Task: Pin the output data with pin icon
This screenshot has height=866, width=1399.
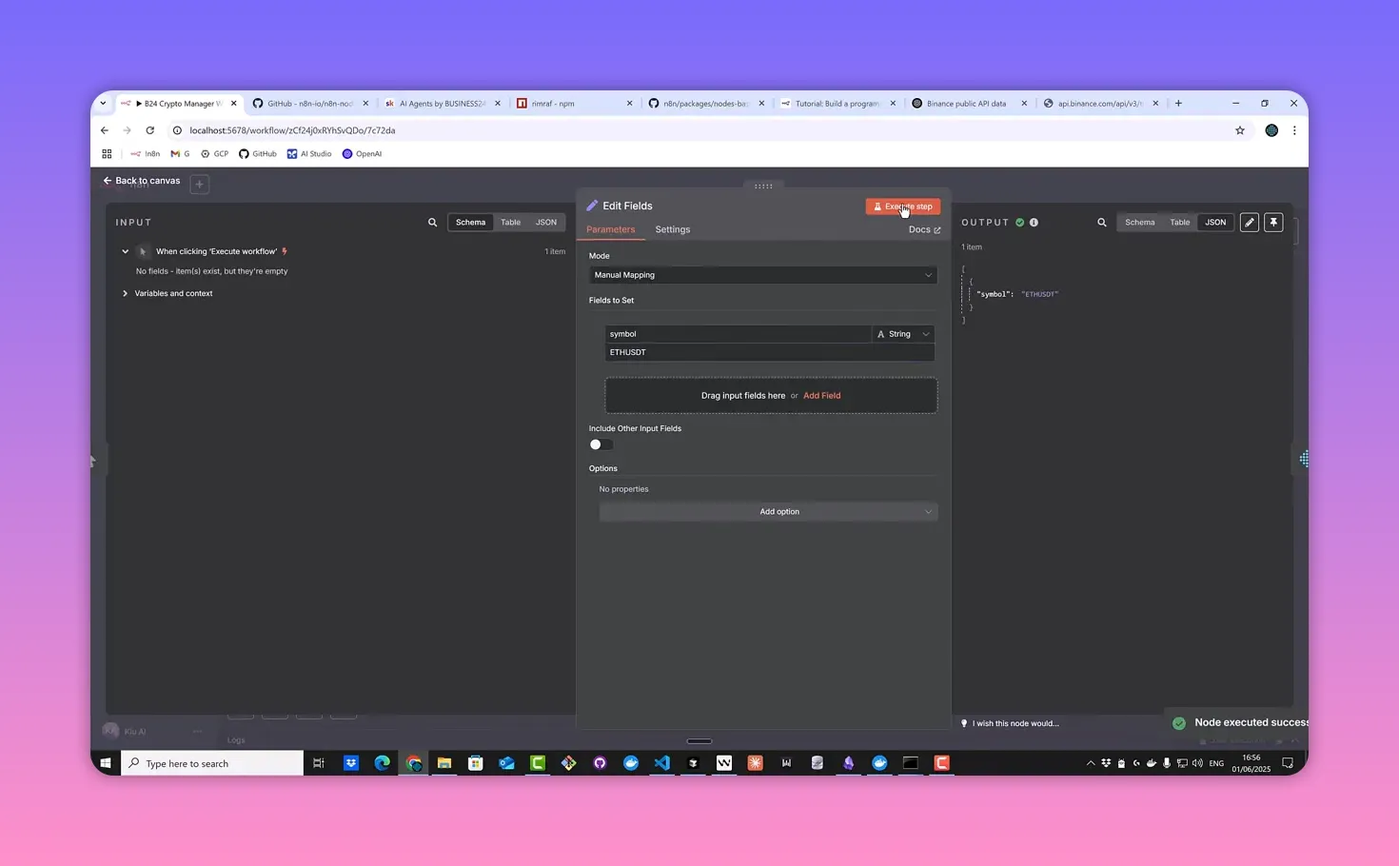Action: coord(1273,223)
